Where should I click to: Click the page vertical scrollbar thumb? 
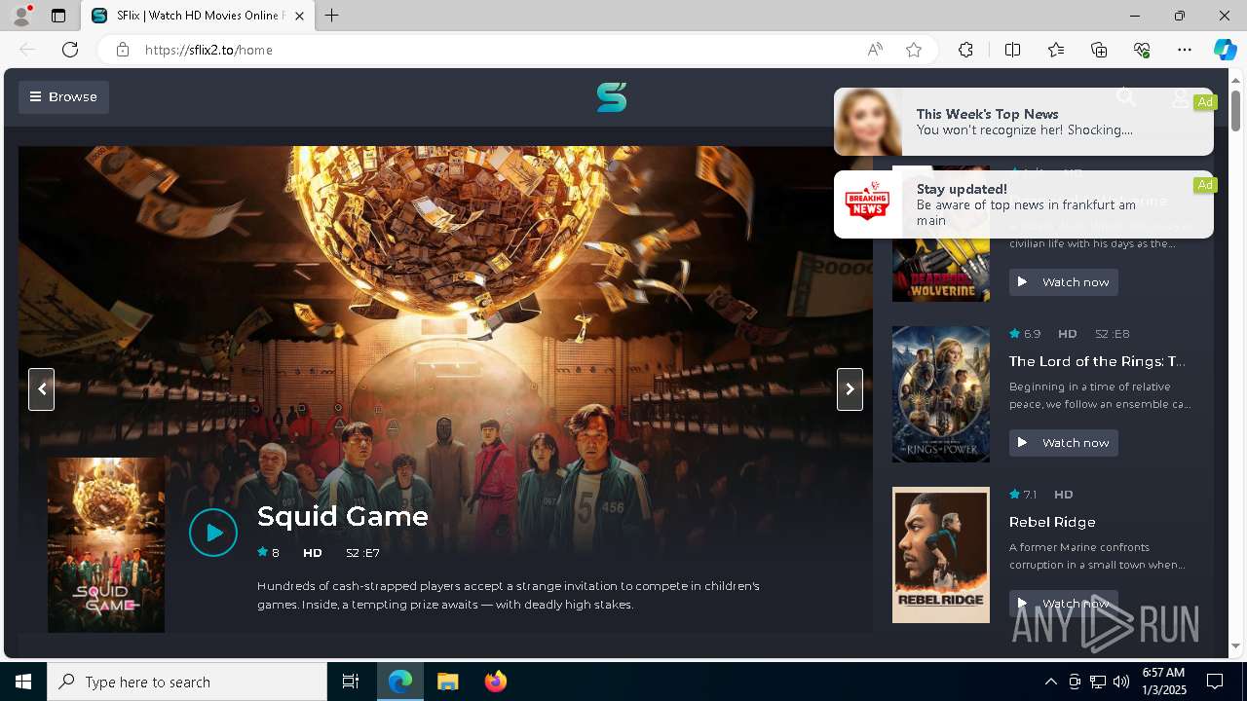click(1235, 109)
